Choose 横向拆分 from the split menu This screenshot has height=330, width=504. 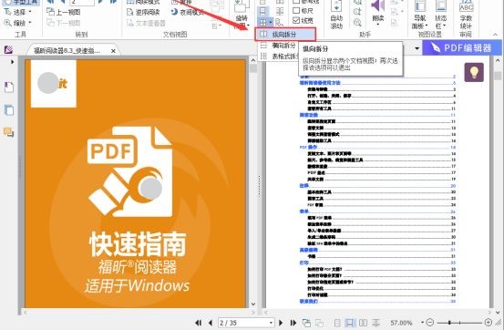pos(278,46)
